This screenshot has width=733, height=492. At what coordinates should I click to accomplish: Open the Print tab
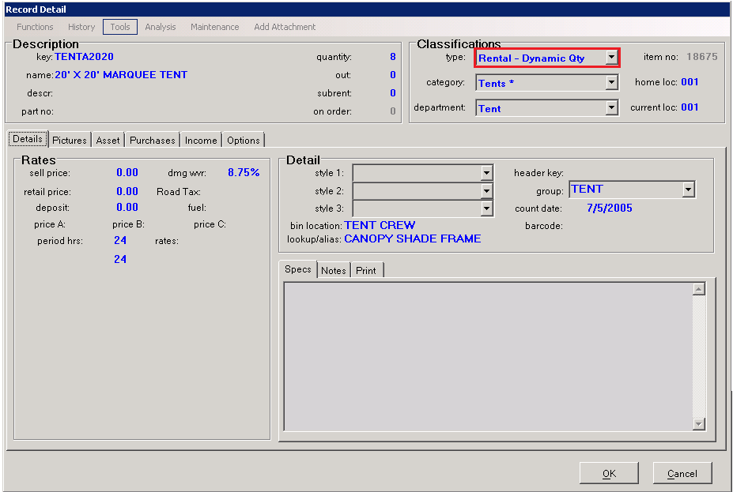point(366,270)
